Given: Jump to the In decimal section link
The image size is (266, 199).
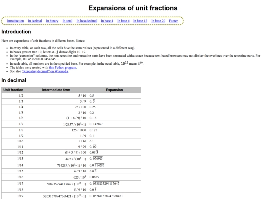Looking at the screenshot, I should [35, 21].
